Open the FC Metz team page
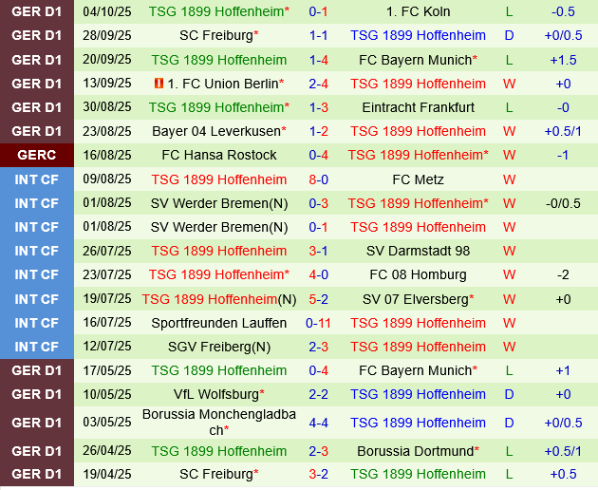 click(418, 179)
